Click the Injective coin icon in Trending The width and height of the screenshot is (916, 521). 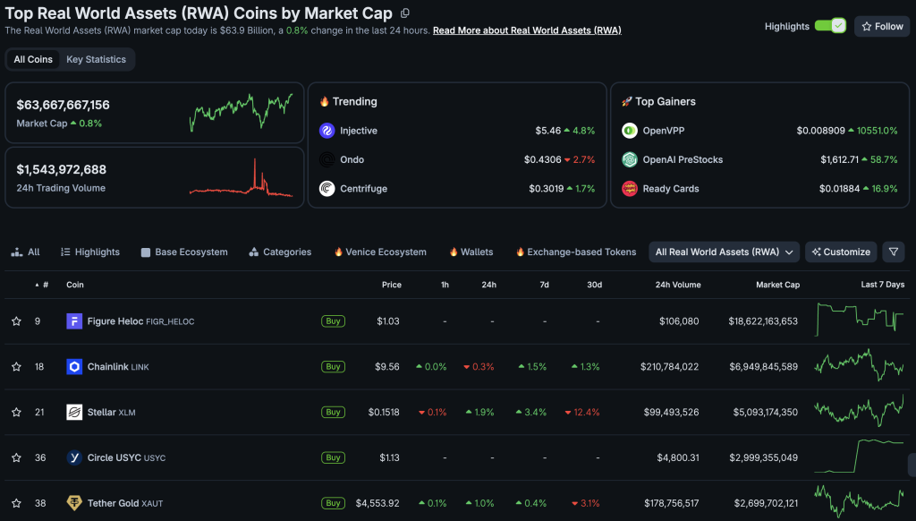pos(327,131)
